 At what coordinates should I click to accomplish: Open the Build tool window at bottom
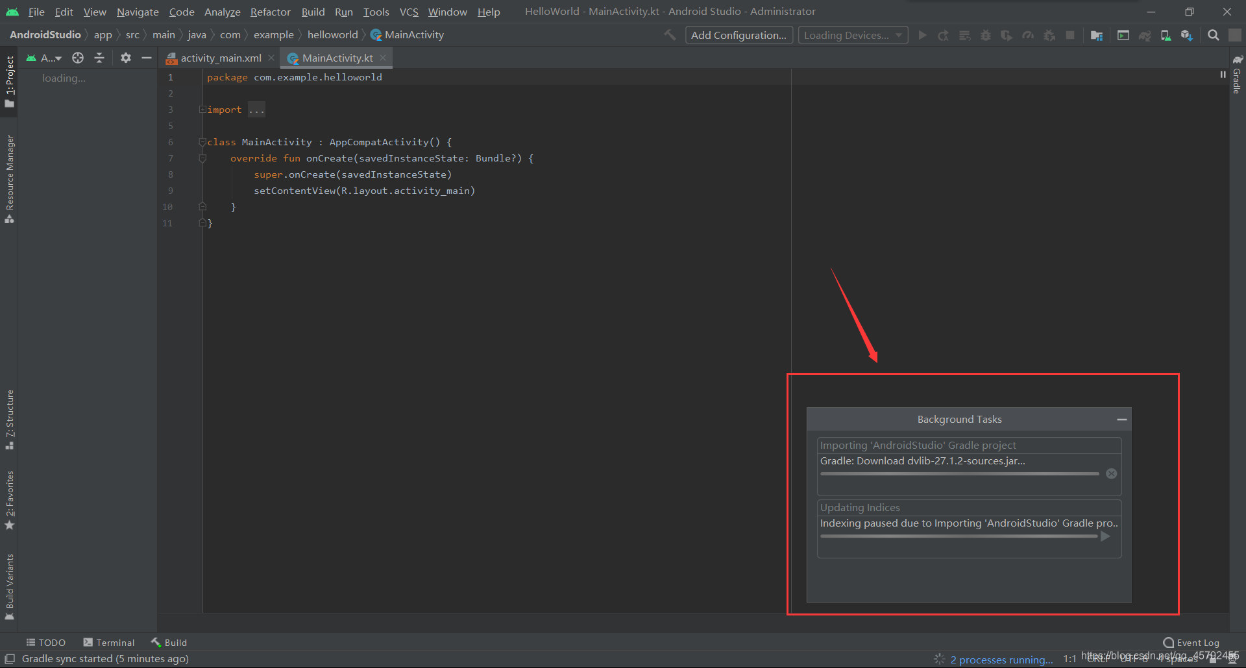click(169, 642)
